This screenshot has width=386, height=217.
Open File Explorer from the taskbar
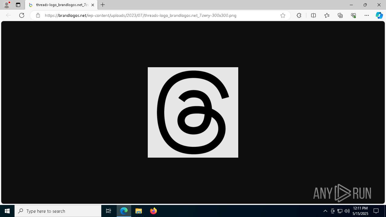(x=139, y=211)
